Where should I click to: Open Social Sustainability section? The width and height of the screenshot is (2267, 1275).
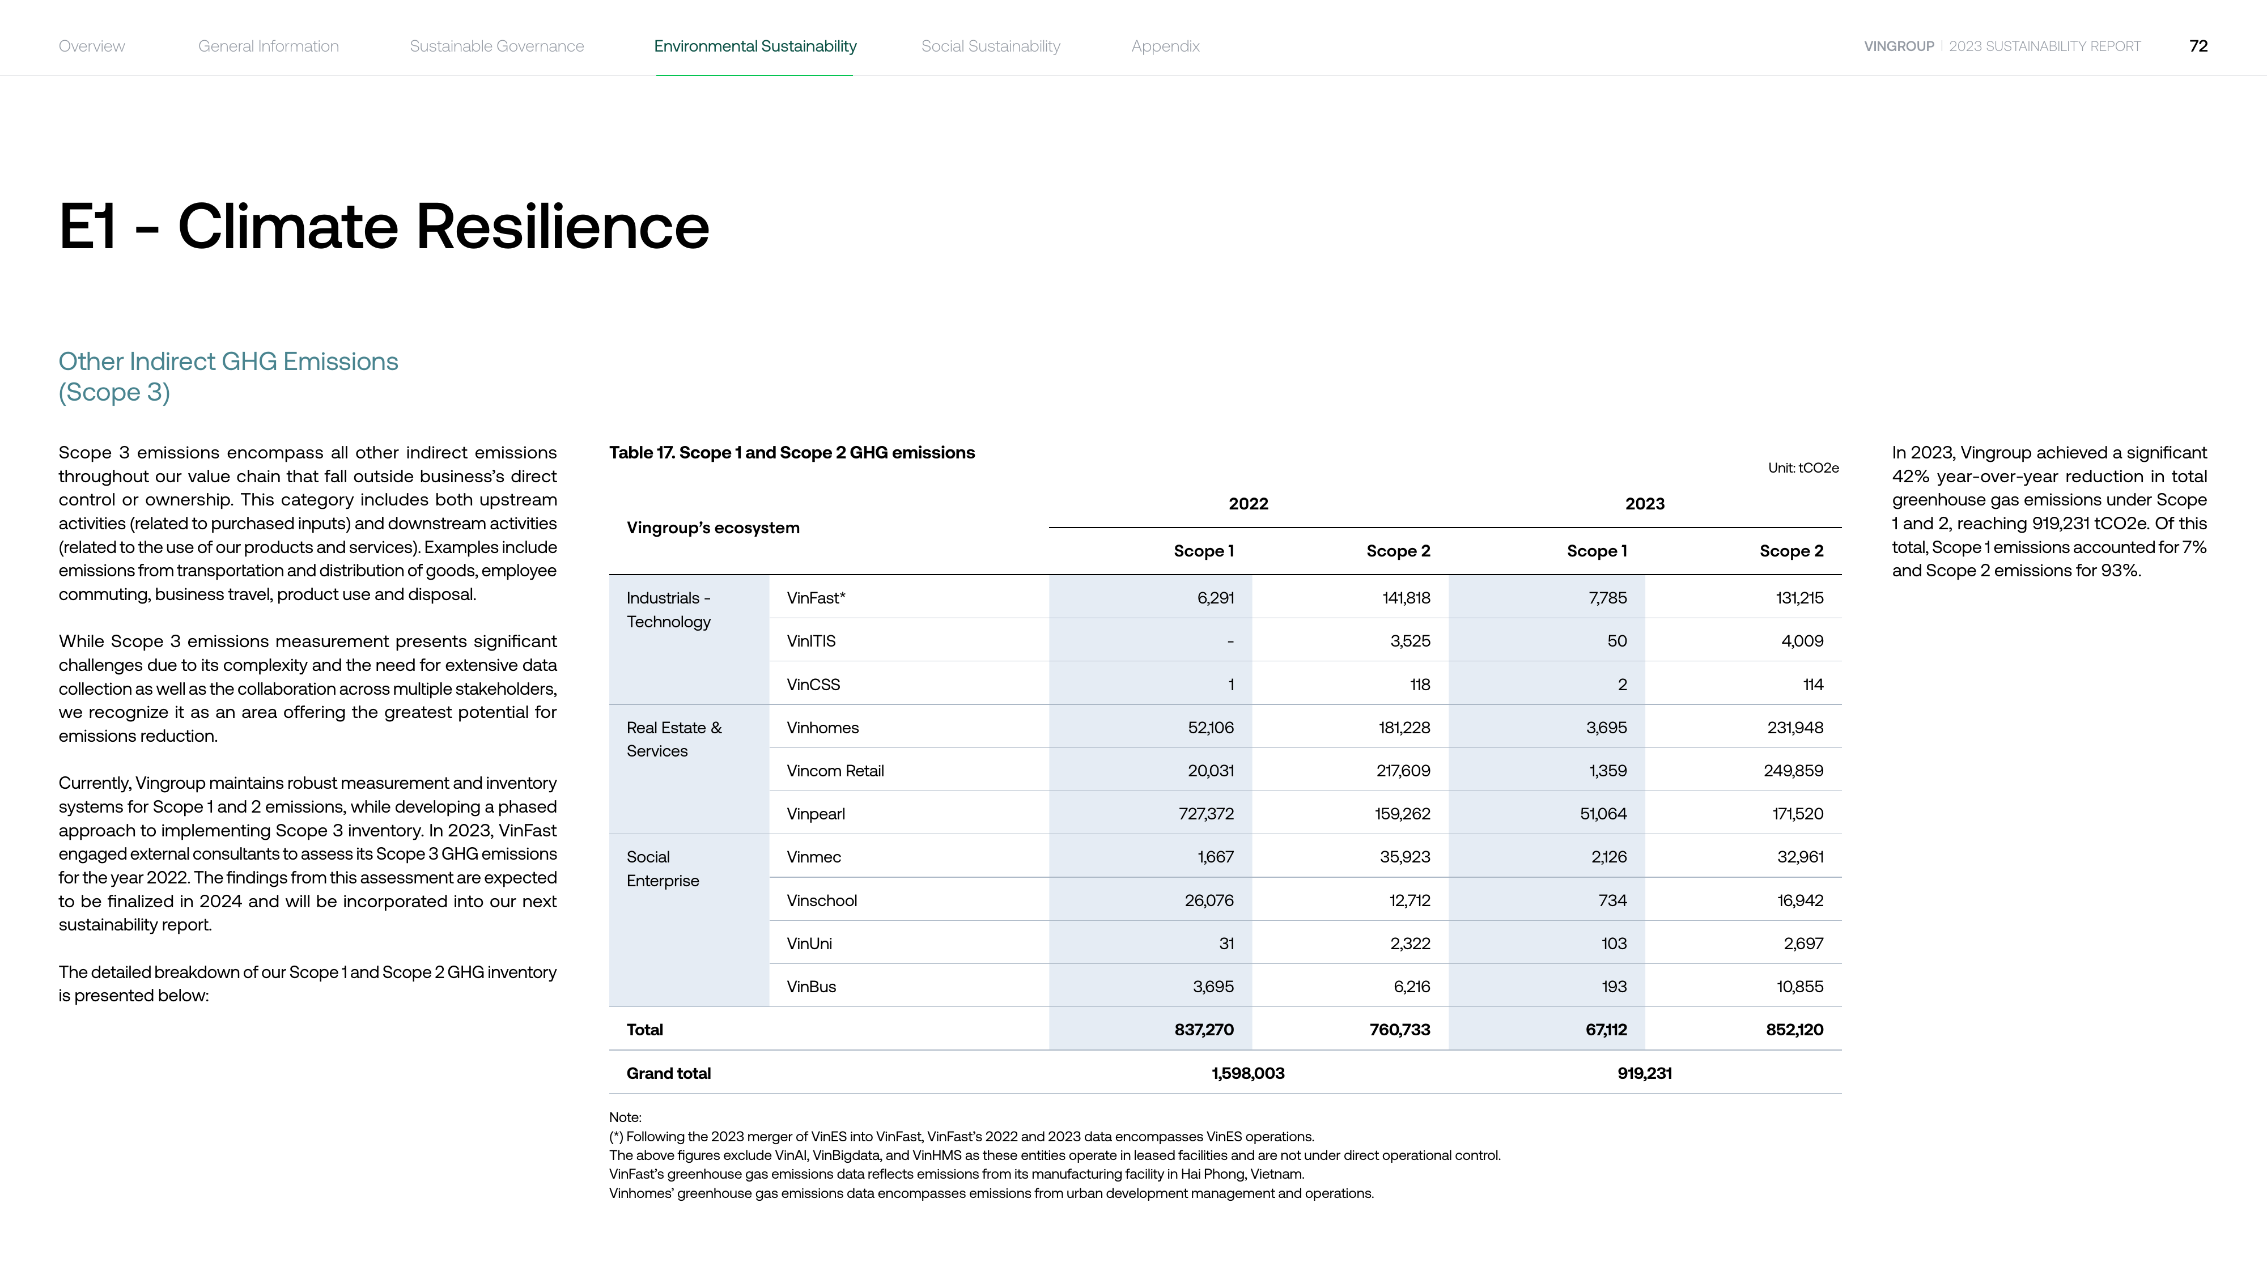coord(991,46)
